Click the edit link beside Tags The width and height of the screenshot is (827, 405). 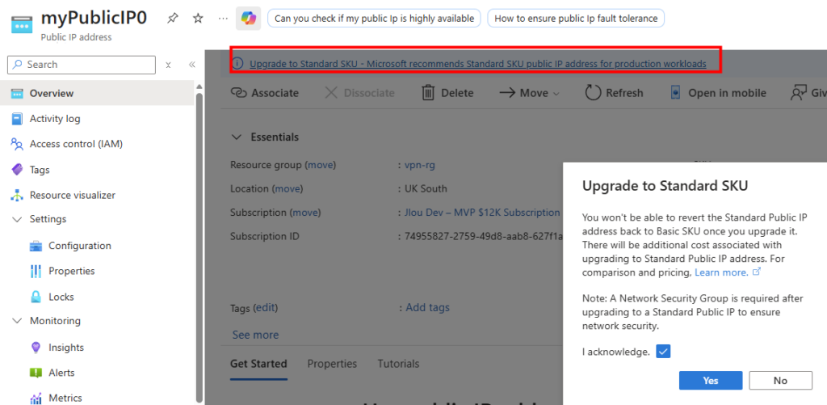pos(266,307)
